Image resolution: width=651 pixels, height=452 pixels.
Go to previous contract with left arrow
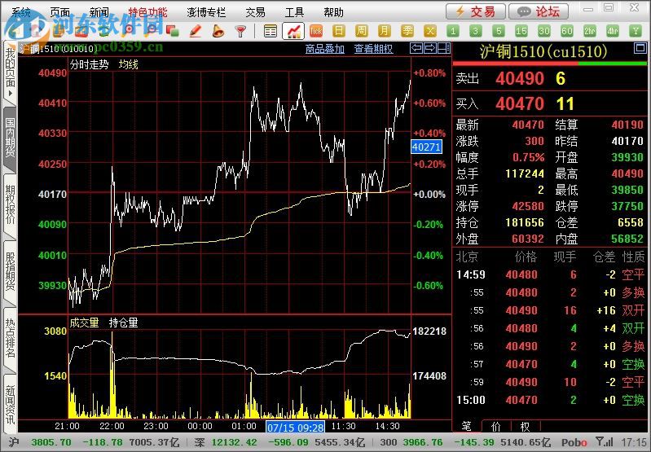(x=416, y=48)
